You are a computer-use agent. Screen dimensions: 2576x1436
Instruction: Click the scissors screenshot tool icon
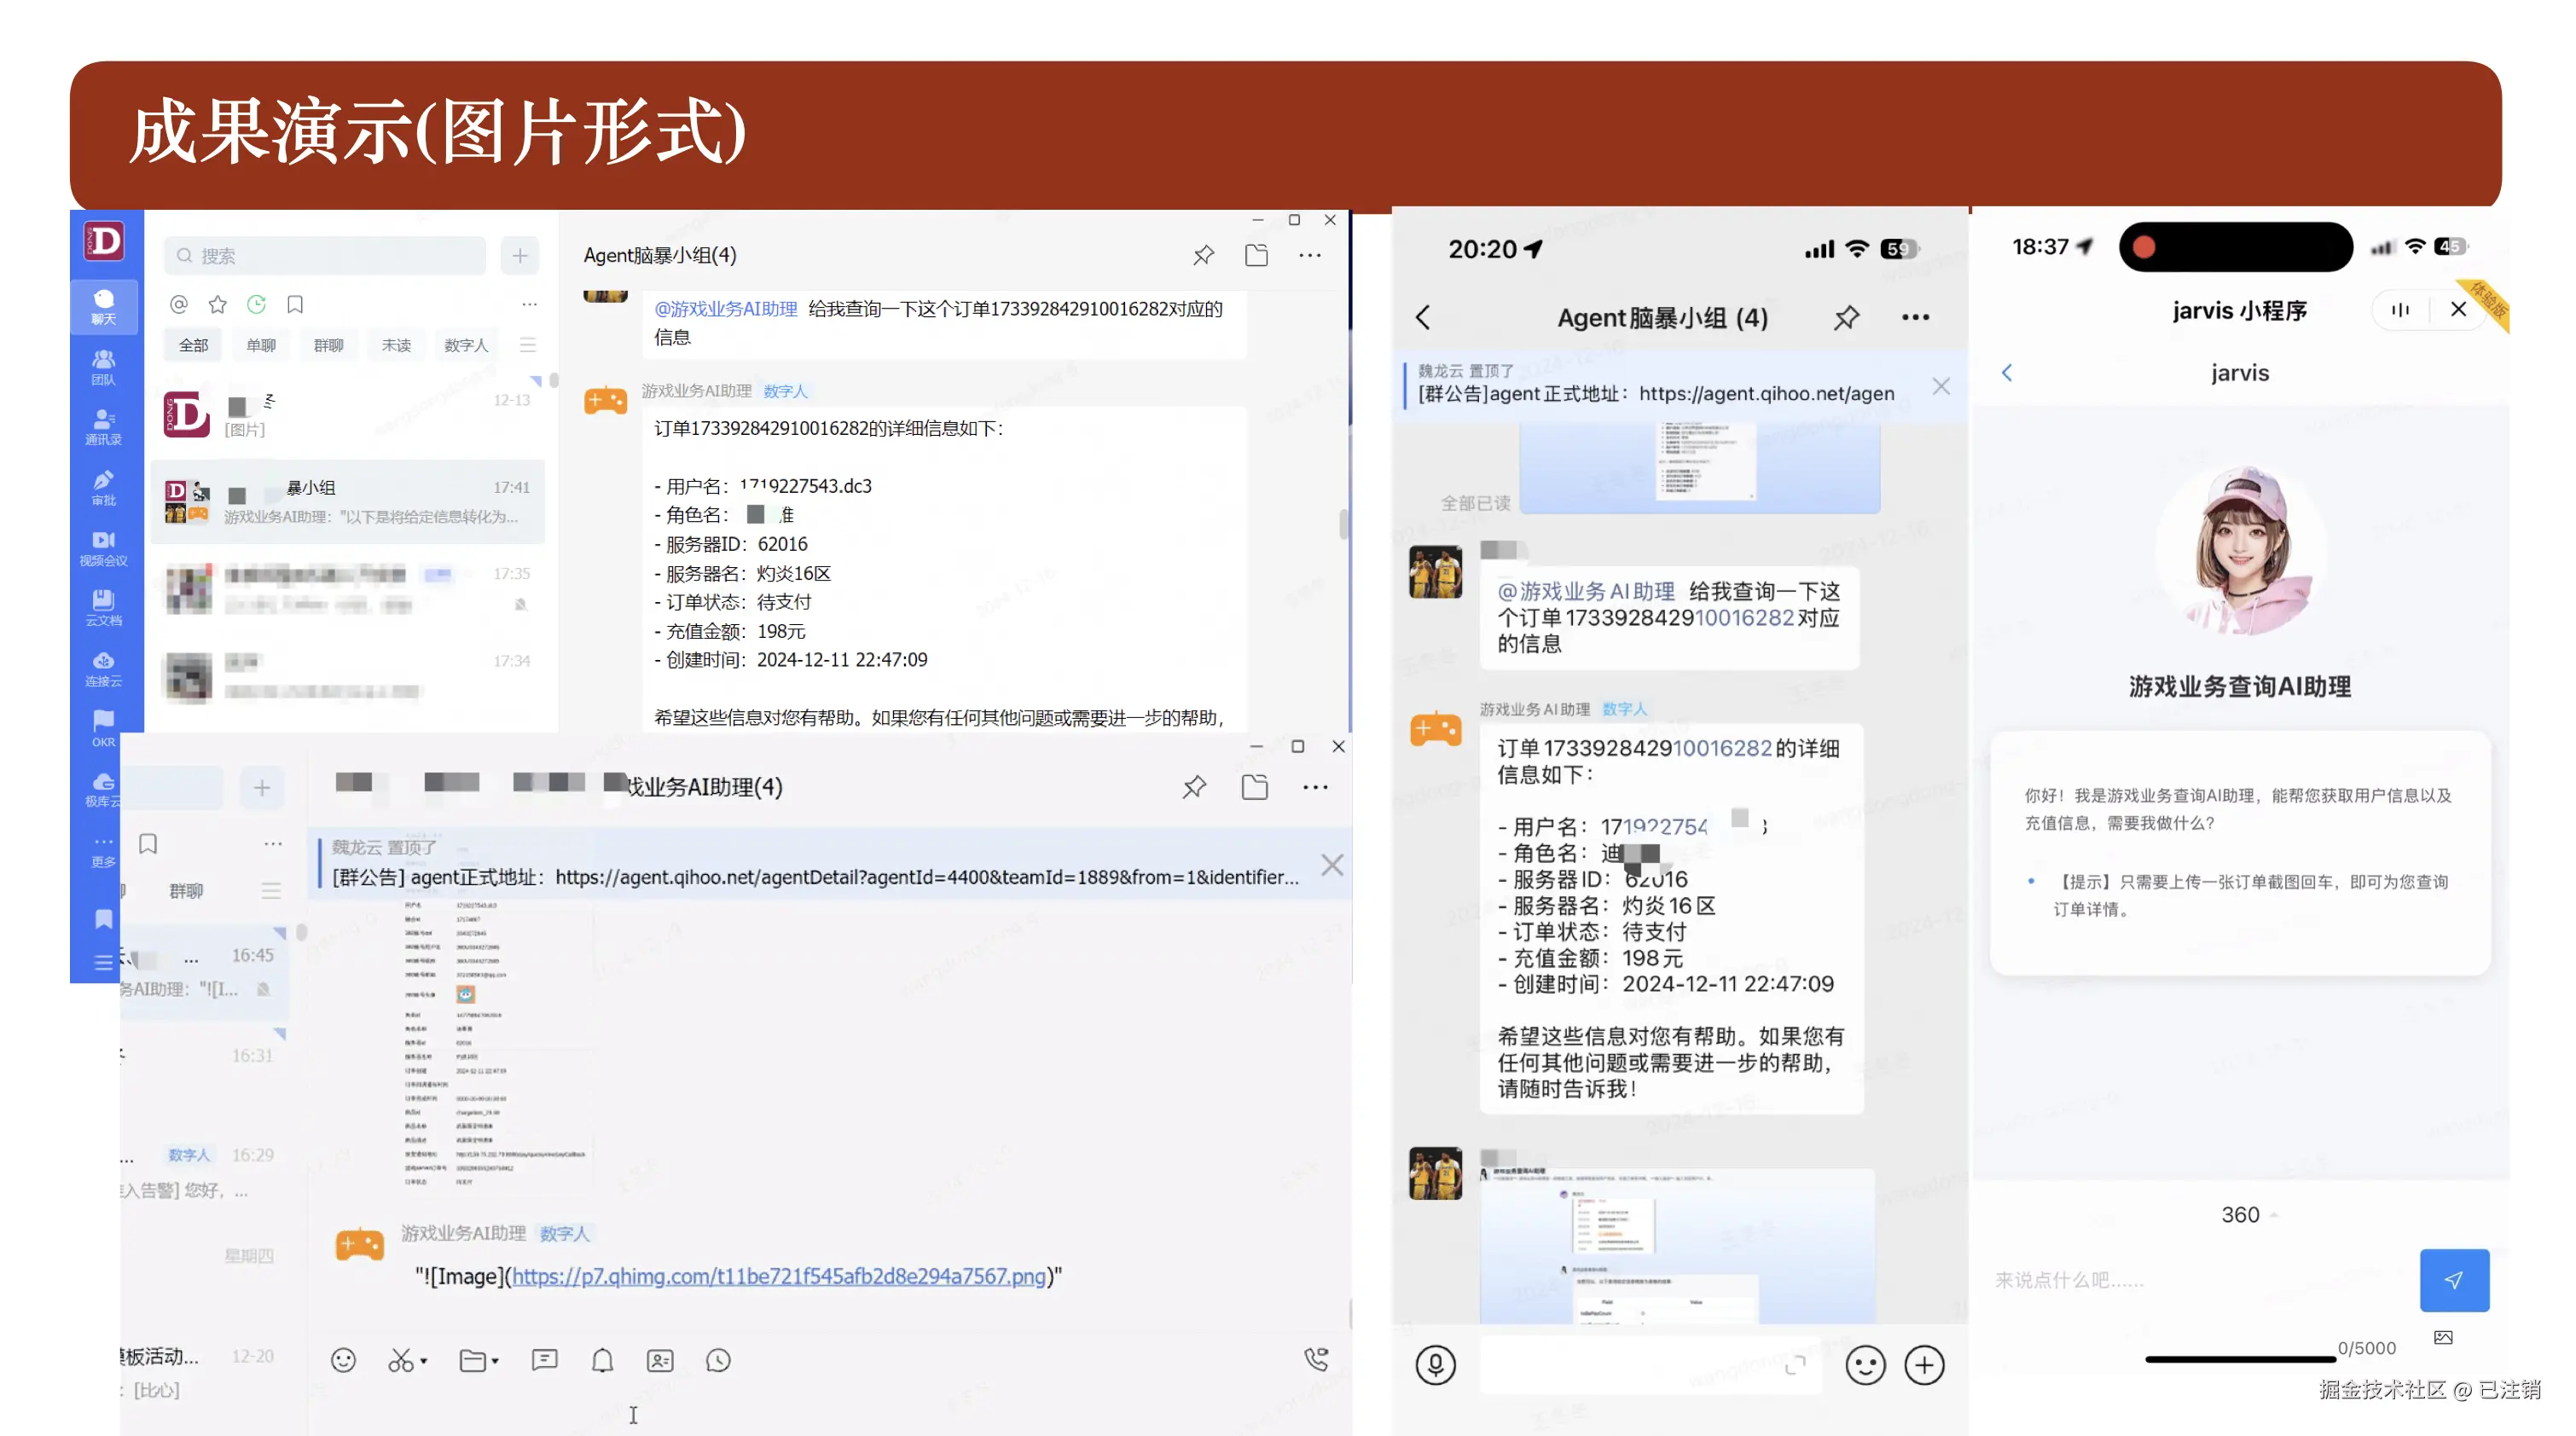coord(401,1360)
